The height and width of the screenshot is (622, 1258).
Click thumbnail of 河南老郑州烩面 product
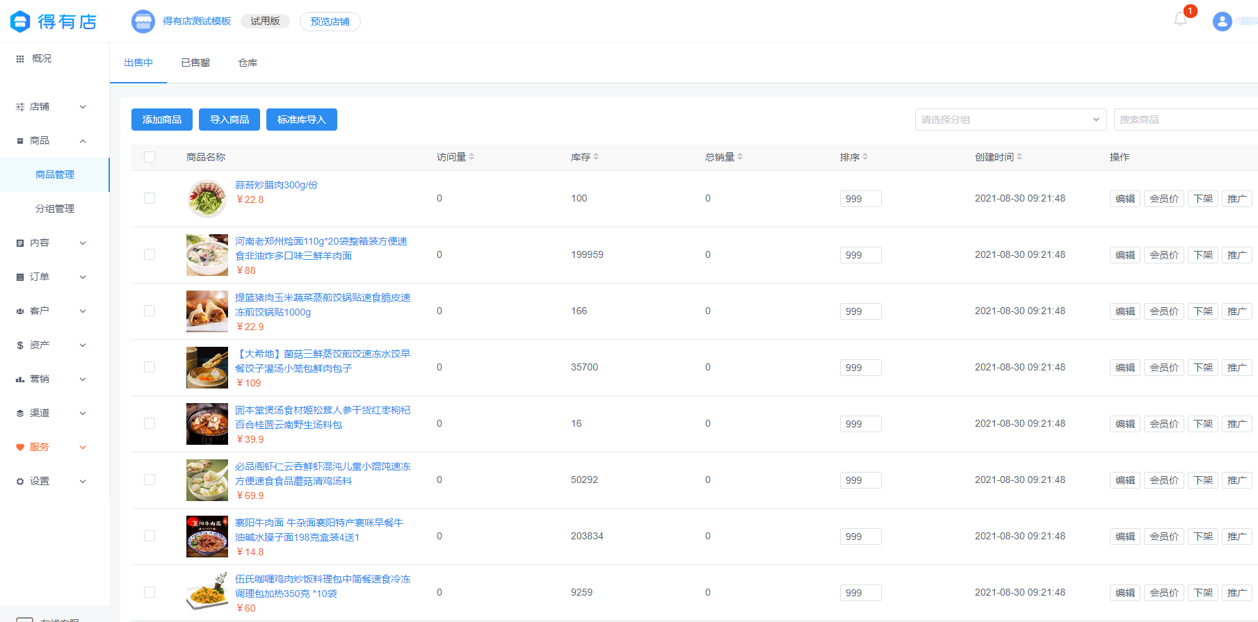pos(207,255)
